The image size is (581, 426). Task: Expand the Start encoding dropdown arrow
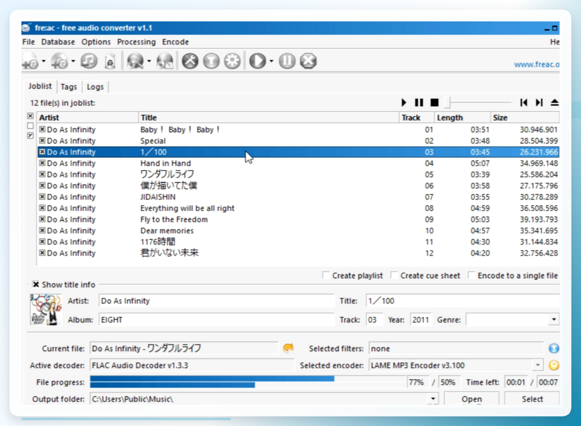point(271,61)
